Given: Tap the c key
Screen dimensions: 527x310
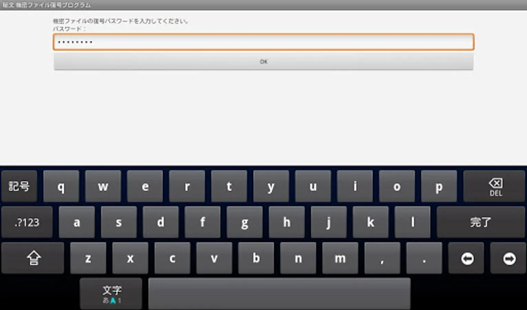Looking at the screenshot, I should (172, 258).
